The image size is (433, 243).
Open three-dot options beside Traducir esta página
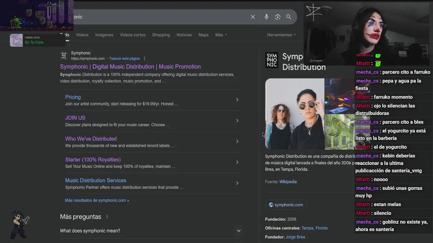(144, 59)
